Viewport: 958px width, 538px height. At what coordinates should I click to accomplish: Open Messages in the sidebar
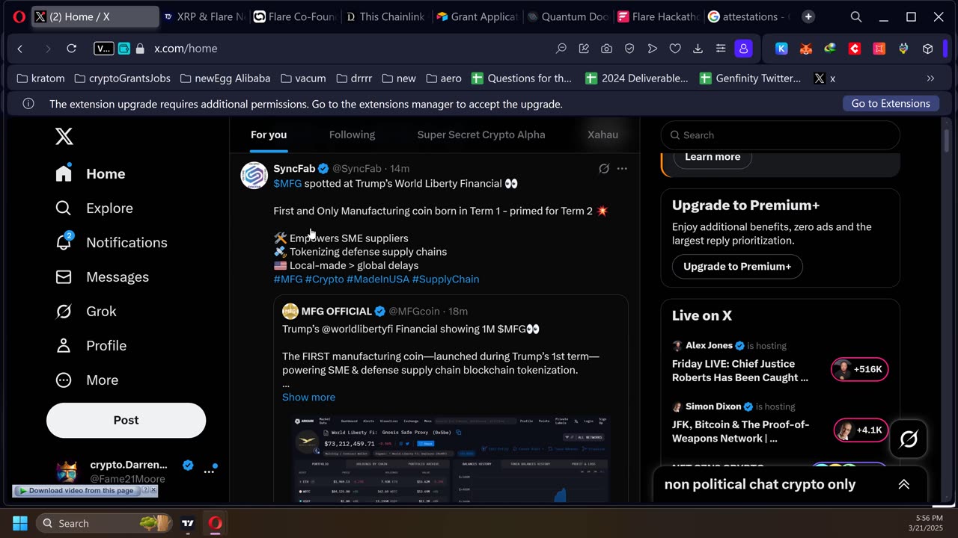click(103, 276)
